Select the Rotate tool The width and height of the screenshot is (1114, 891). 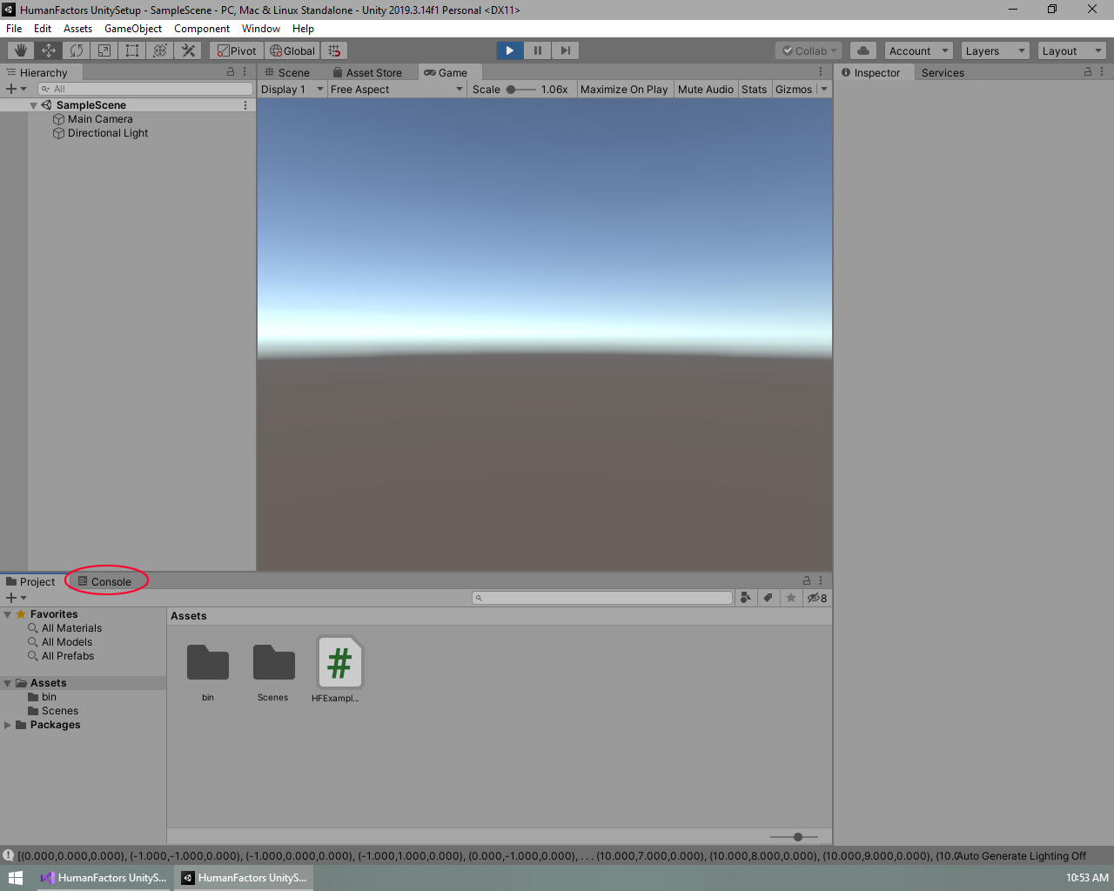[x=77, y=50]
